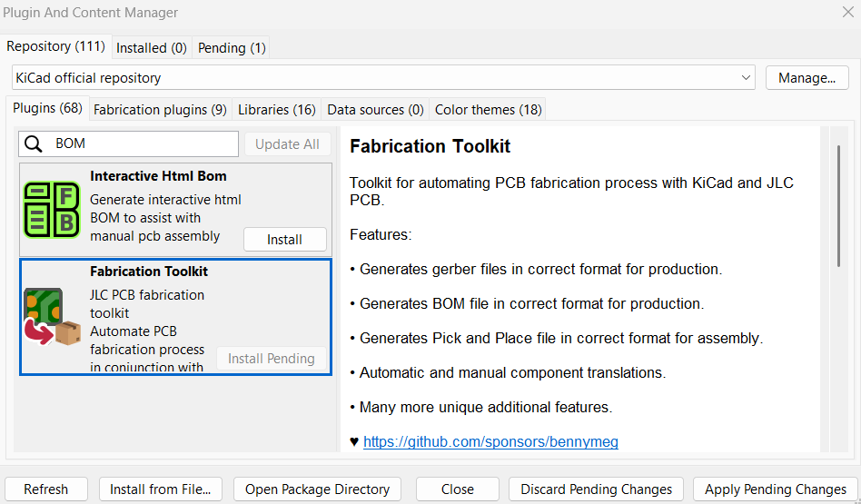Open the Data sources (0) tab

(x=376, y=110)
